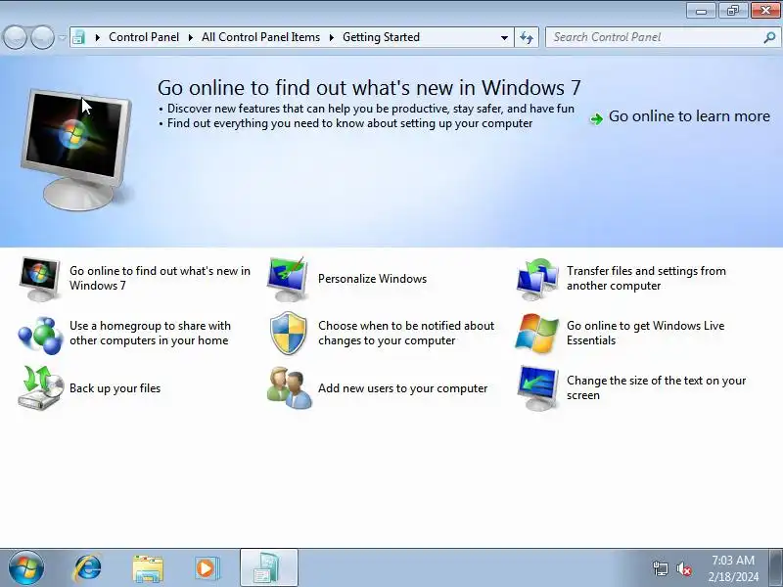Image resolution: width=783 pixels, height=587 pixels.
Task: Open Personalize Windows text link
Action: (x=372, y=279)
